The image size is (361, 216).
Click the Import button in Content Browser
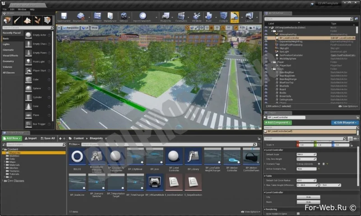pos(31,138)
